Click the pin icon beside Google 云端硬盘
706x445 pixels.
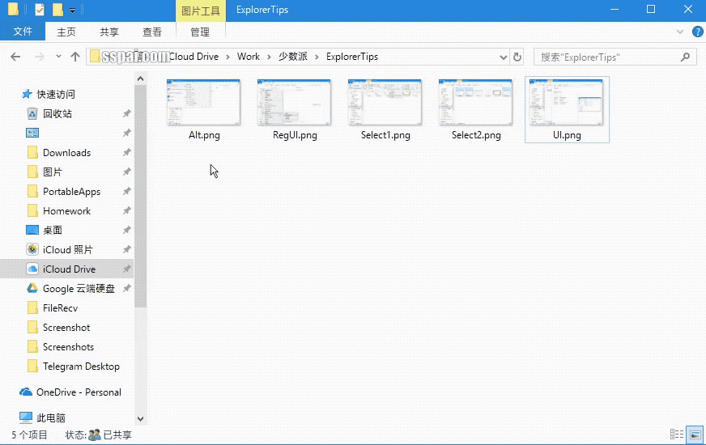pos(127,288)
